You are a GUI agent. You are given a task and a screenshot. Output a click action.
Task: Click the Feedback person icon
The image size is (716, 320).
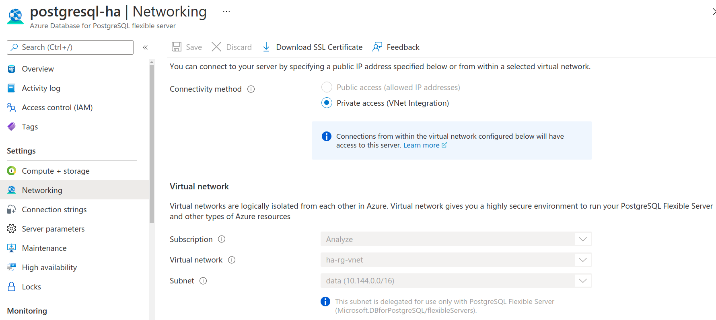(377, 47)
